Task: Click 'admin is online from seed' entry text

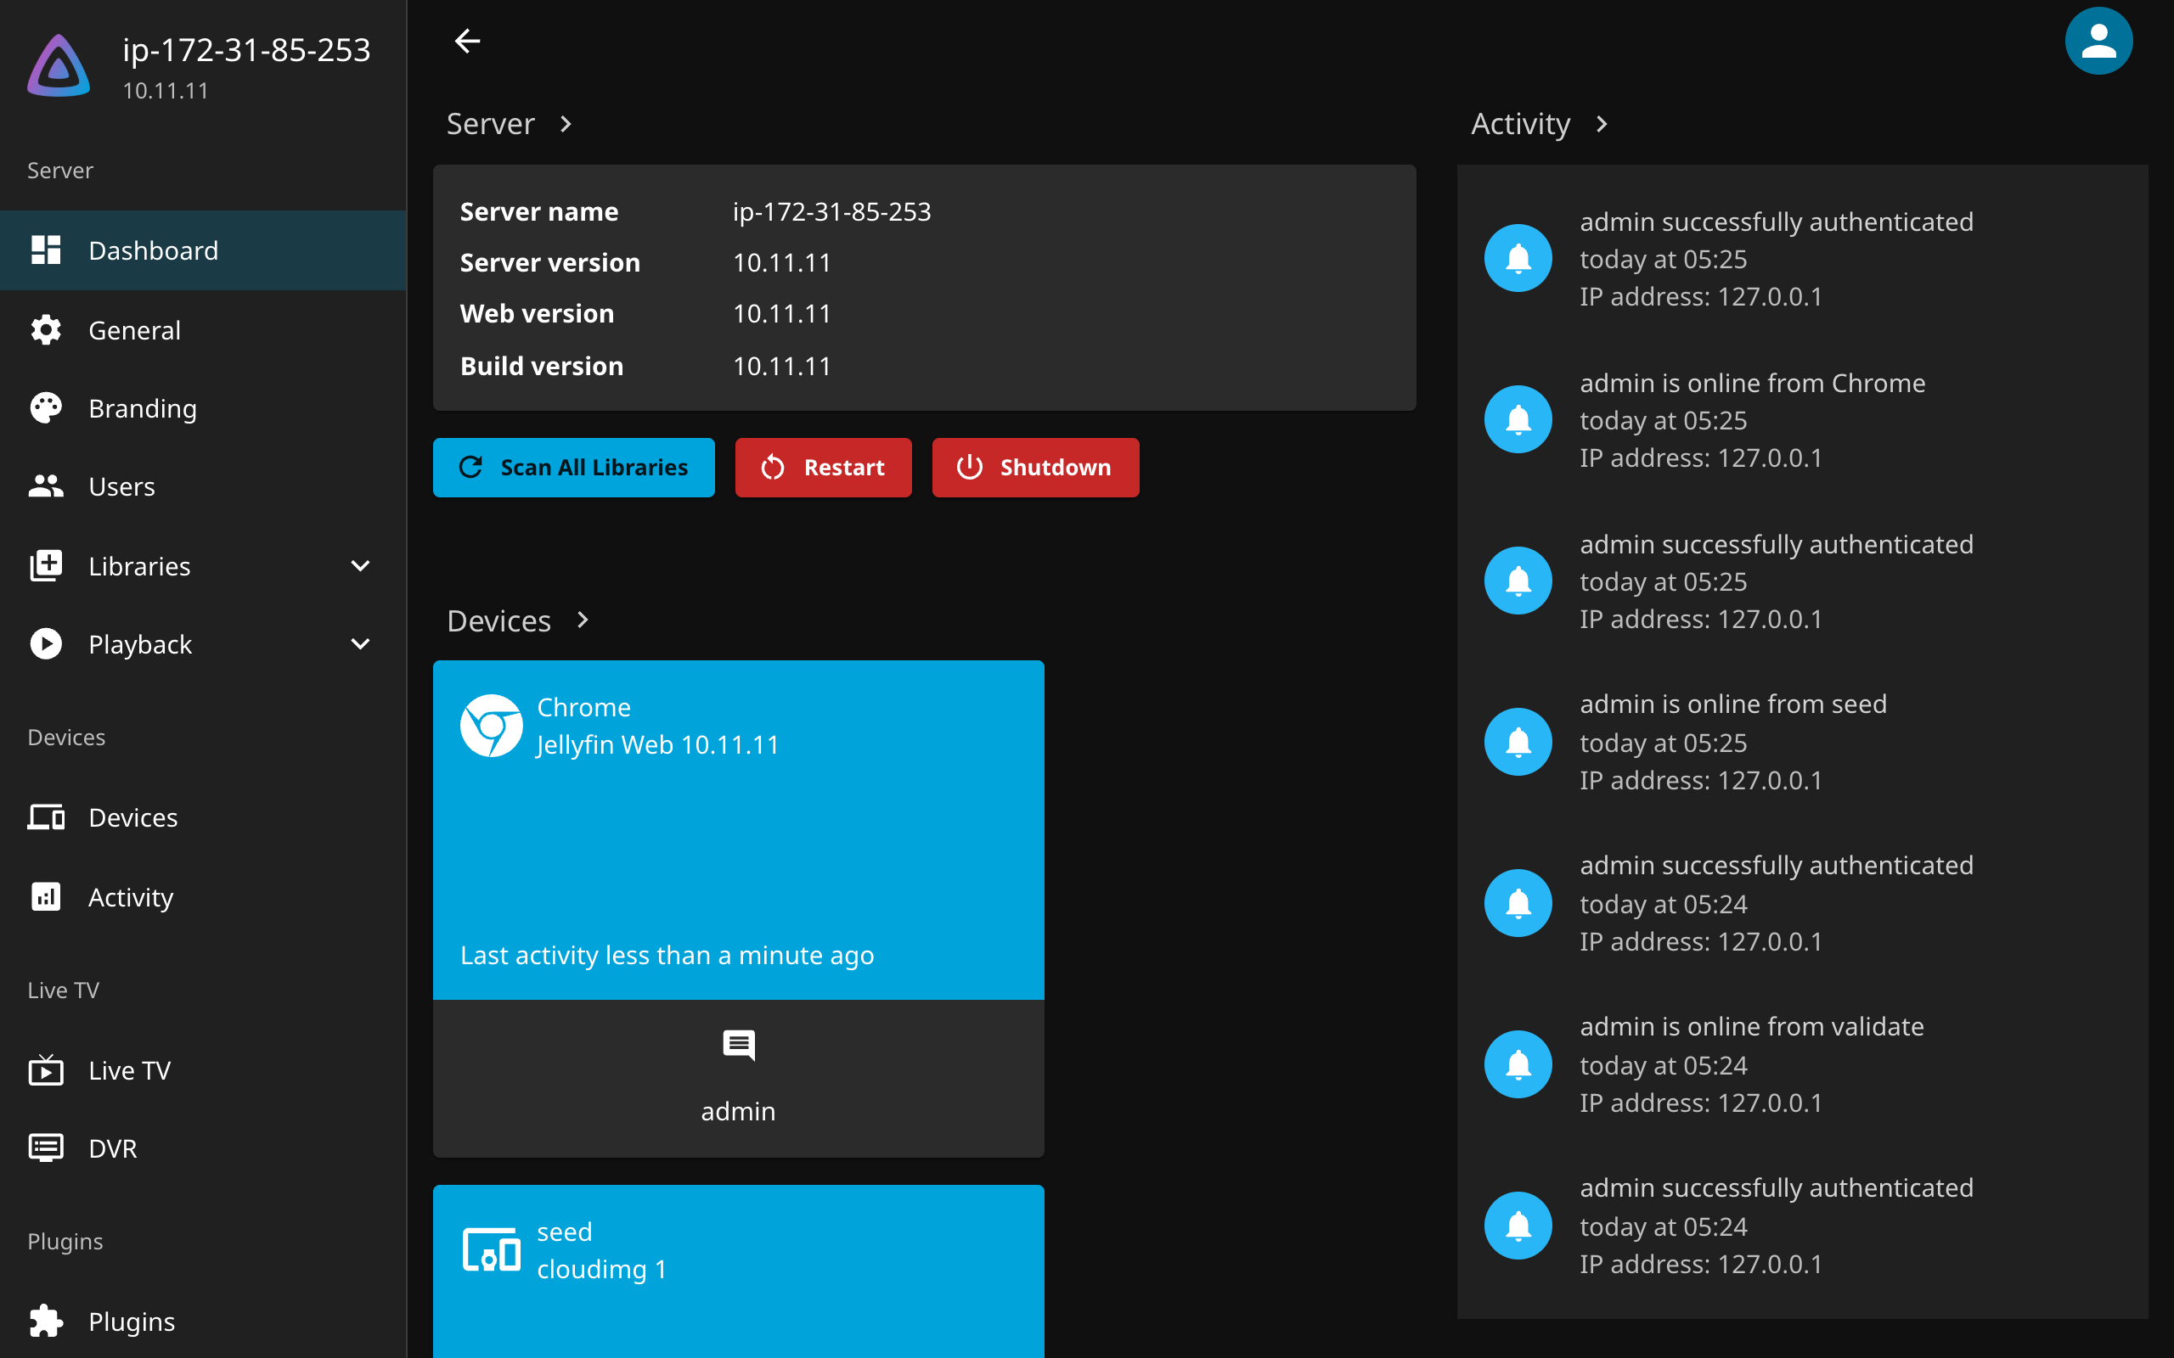Action: tap(1734, 704)
